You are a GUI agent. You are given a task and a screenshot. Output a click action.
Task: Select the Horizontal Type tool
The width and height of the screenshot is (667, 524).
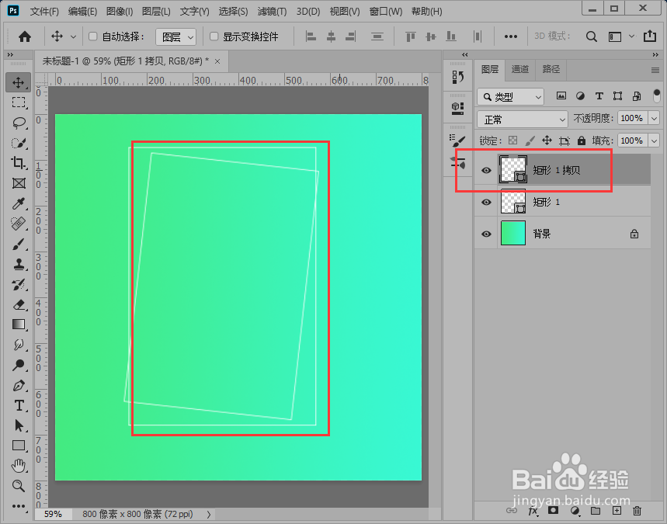click(19, 405)
